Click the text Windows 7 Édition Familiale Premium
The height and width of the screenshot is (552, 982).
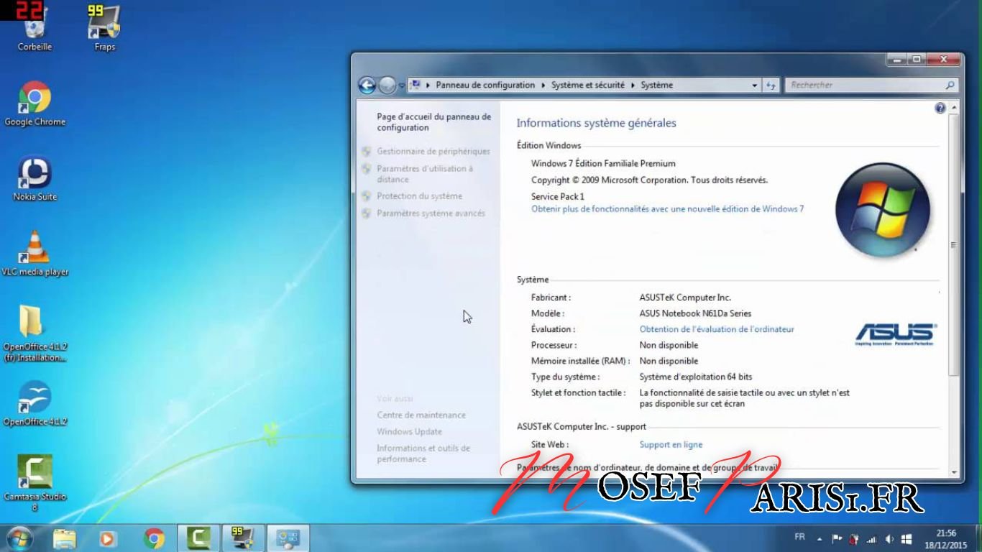[603, 164]
